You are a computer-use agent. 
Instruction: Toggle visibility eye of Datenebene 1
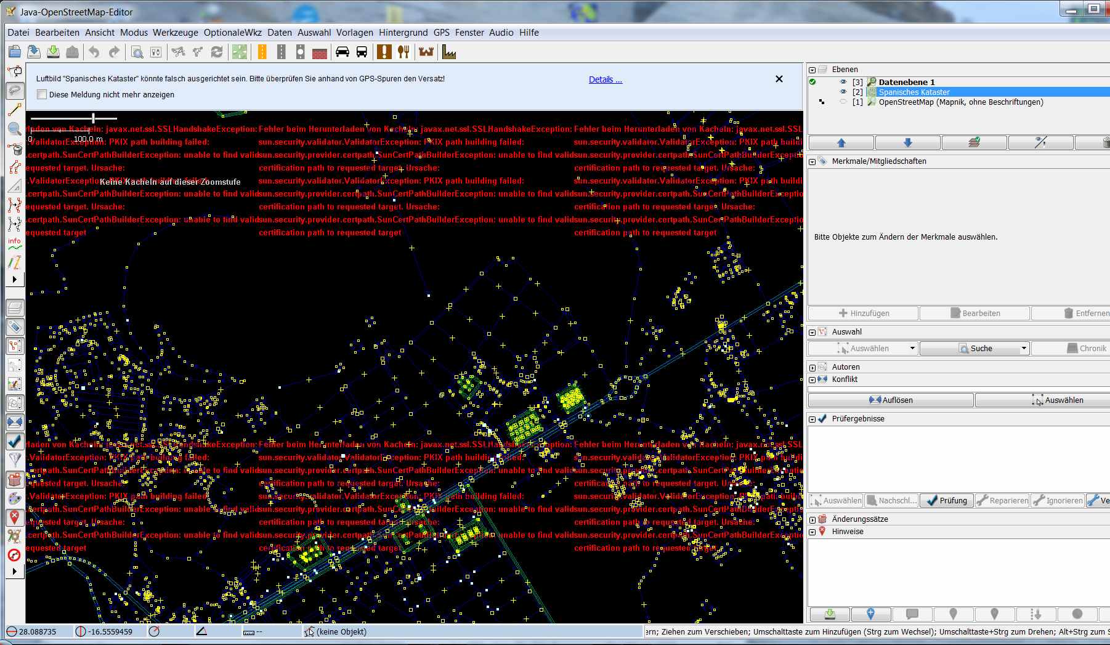click(843, 82)
